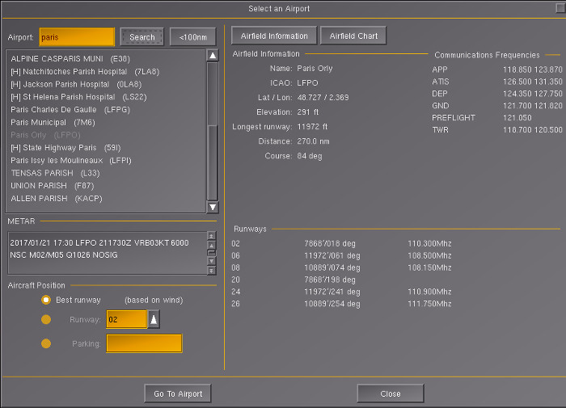Choose the Parking radio button
This screenshot has width=566, height=408.
[x=46, y=343]
